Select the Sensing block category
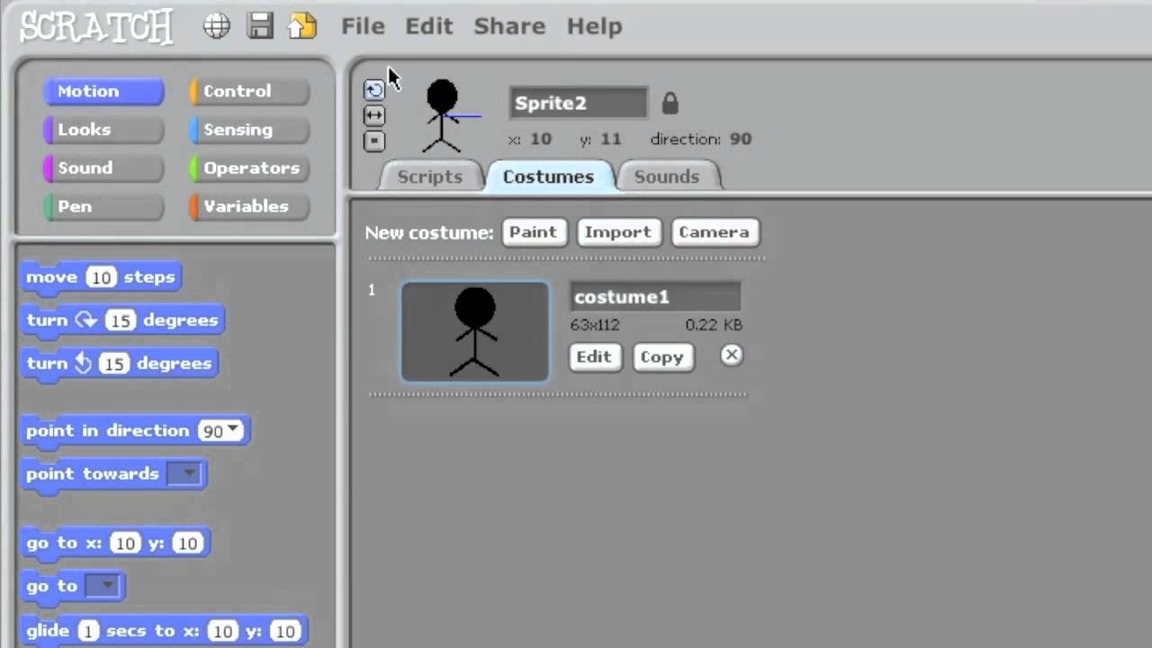 (249, 130)
